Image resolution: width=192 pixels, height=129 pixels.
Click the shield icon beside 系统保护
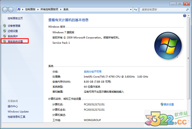(5, 36)
